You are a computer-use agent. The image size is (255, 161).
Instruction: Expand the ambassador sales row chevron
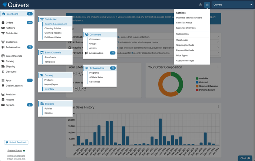(x=218, y=42)
